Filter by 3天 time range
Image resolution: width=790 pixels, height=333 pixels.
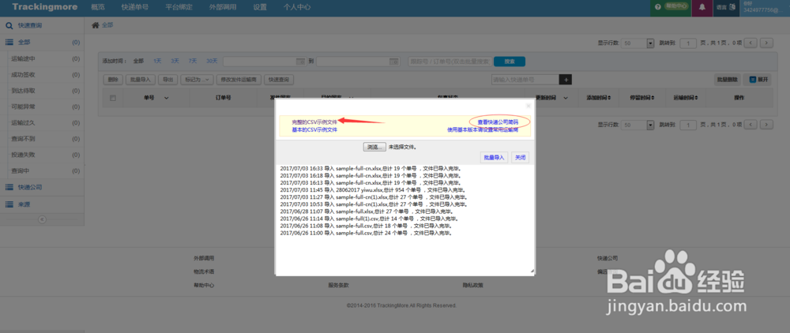pyautogui.click(x=175, y=62)
